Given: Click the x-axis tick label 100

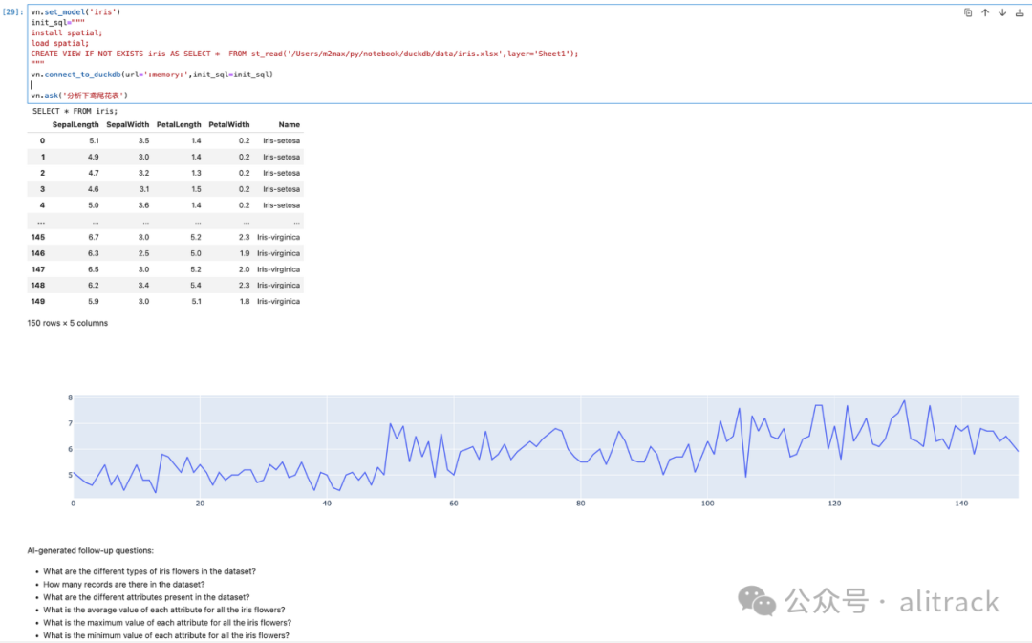Looking at the screenshot, I should coord(707,504).
